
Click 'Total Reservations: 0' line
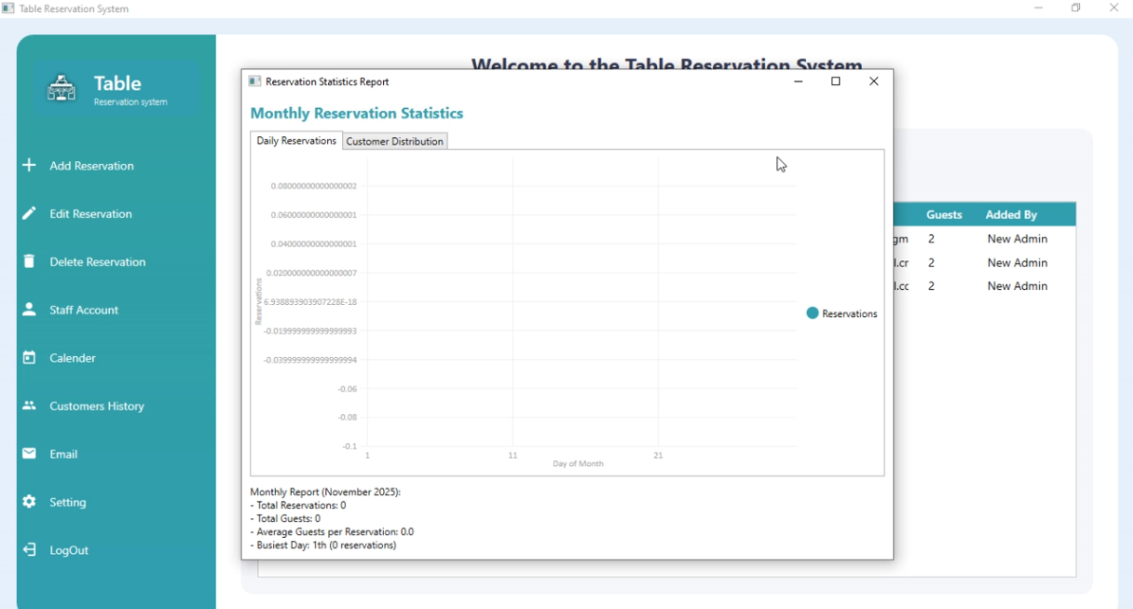pos(298,505)
